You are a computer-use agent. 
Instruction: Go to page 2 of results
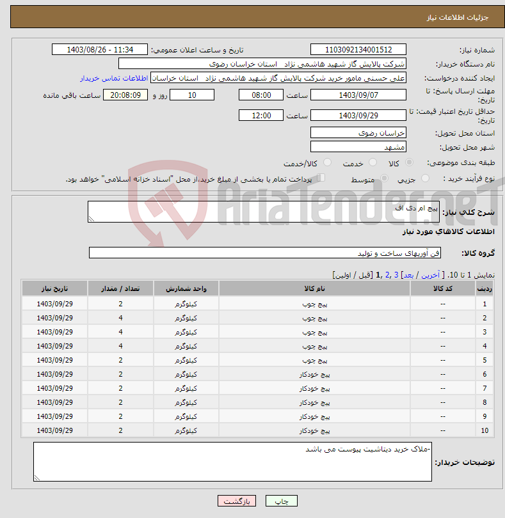click(387, 275)
